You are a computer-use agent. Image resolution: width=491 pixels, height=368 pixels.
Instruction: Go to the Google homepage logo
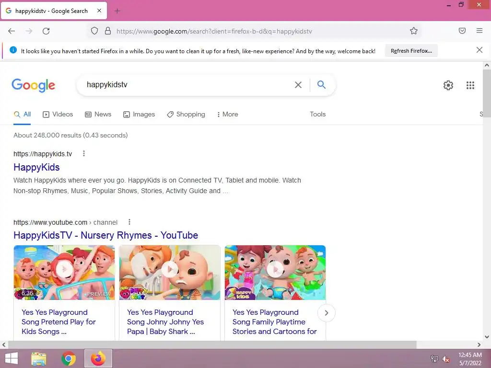click(33, 85)
